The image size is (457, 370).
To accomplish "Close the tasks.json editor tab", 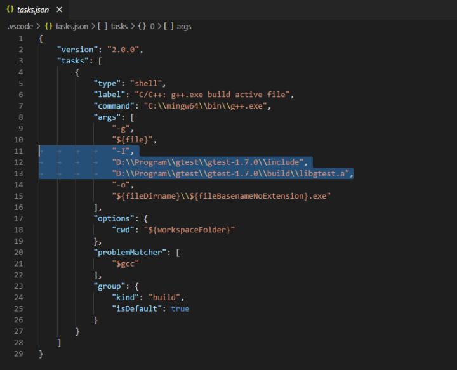I will click(59, 10).
